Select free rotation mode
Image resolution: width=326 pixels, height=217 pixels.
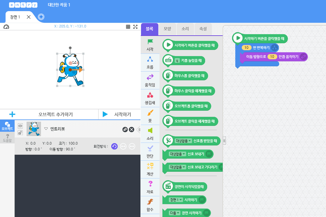tap(114, 146)
